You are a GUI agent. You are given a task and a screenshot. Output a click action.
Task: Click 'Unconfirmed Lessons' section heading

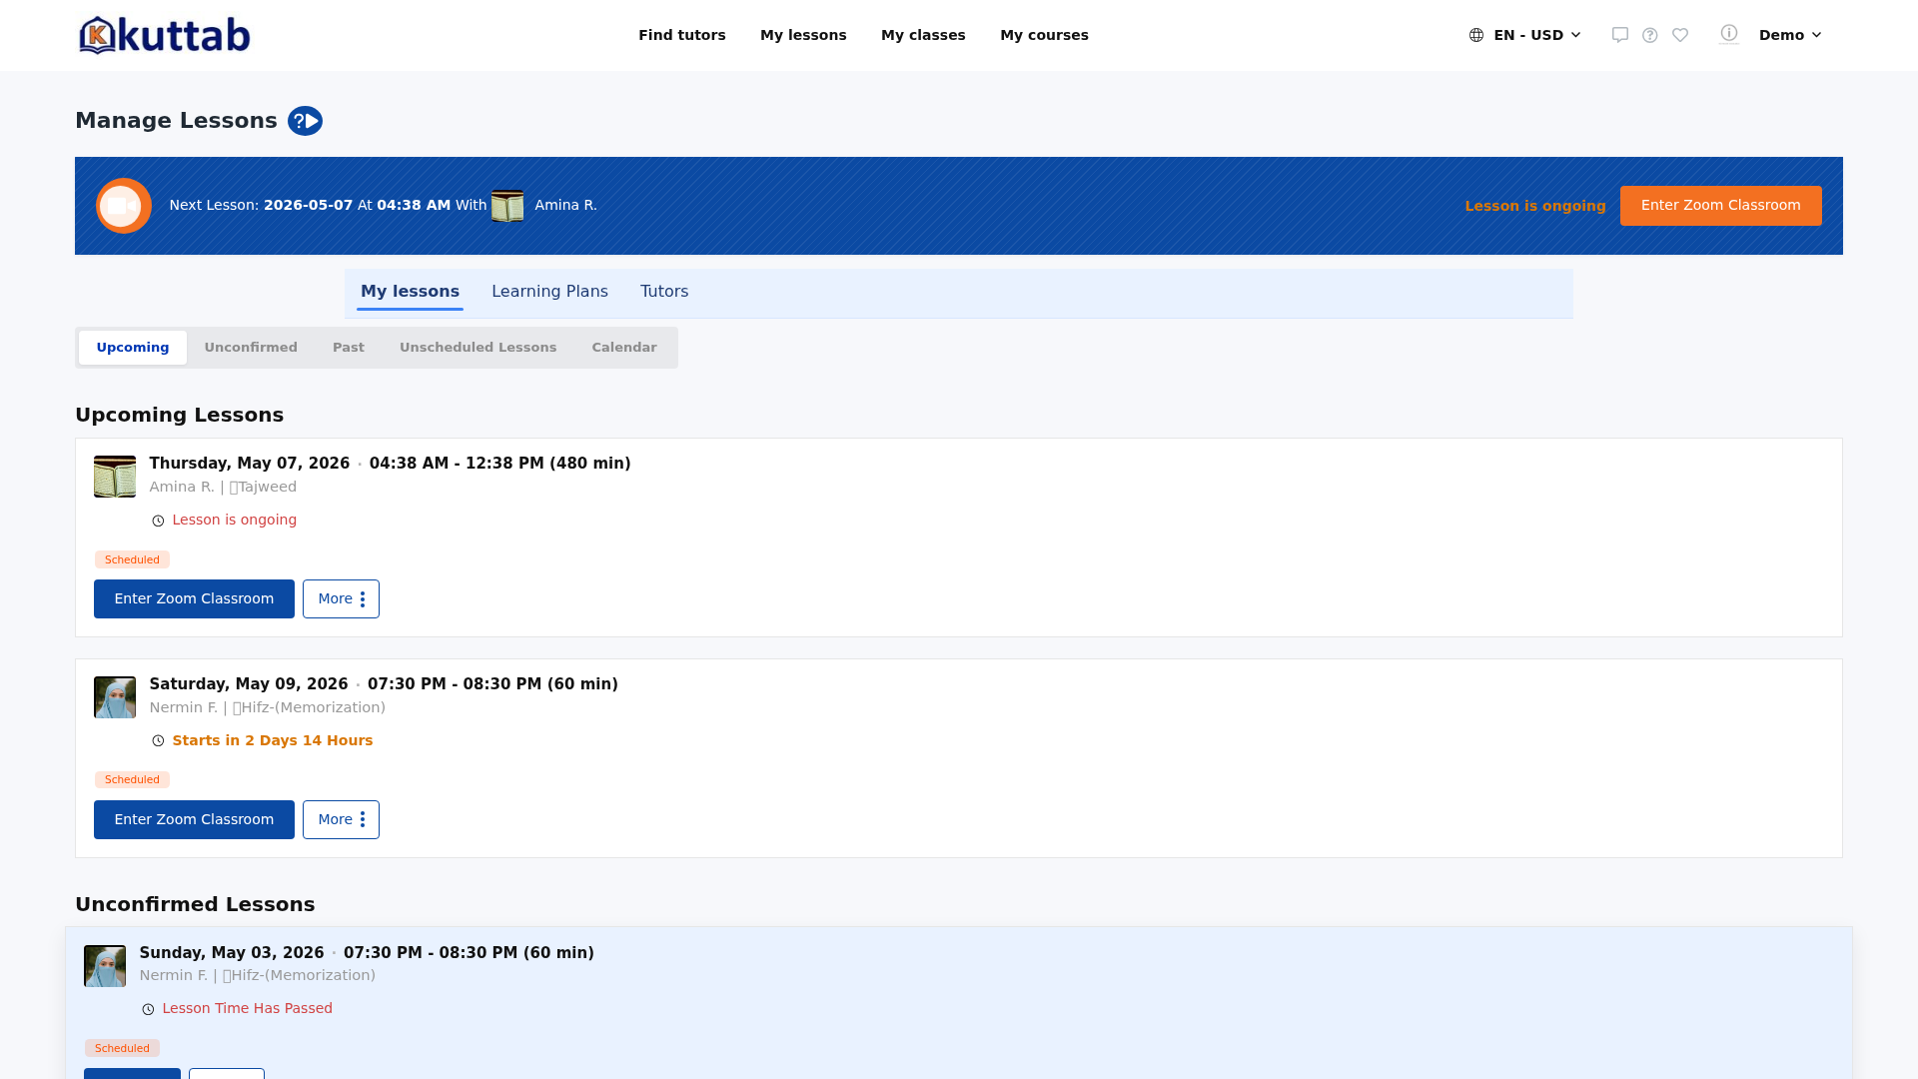coord(195,905)
